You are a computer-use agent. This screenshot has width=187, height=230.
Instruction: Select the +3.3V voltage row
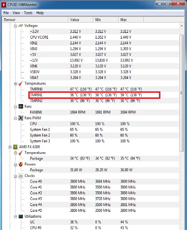(104, 31)
